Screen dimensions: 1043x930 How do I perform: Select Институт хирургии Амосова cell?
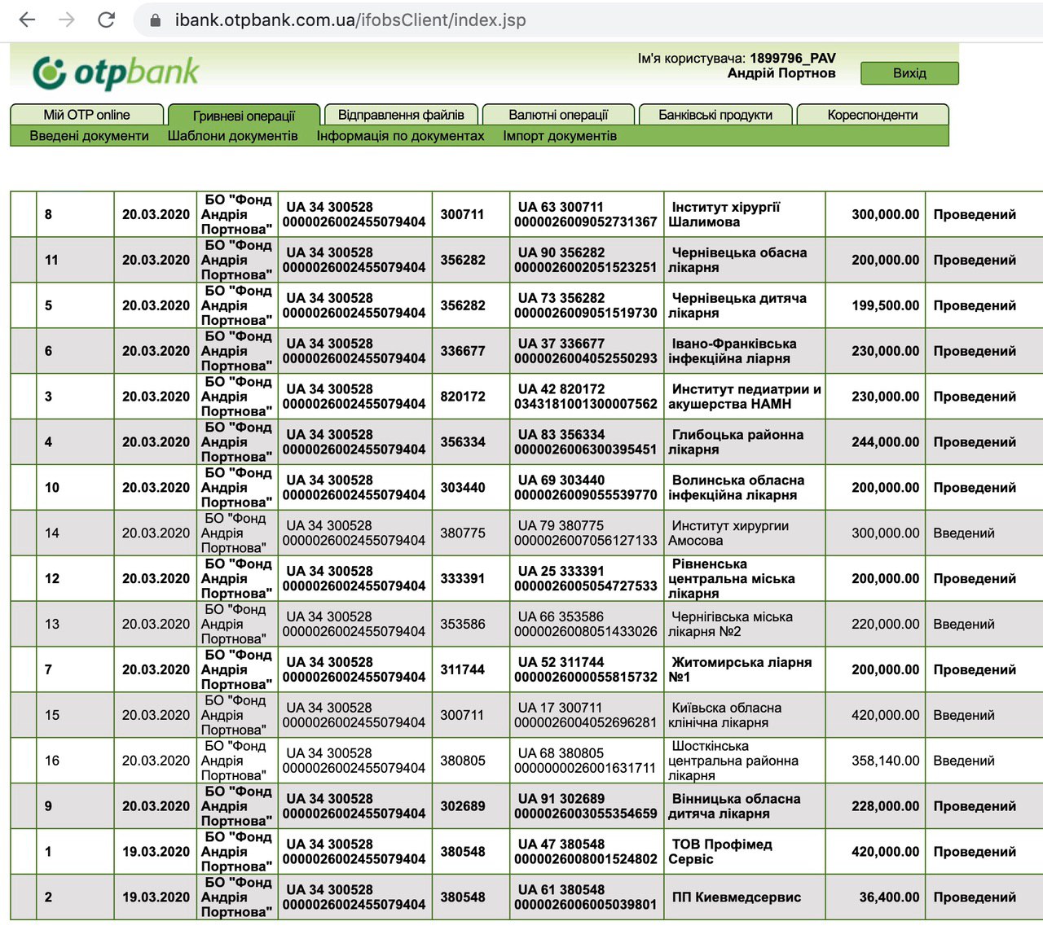click(x=745, y=533)
